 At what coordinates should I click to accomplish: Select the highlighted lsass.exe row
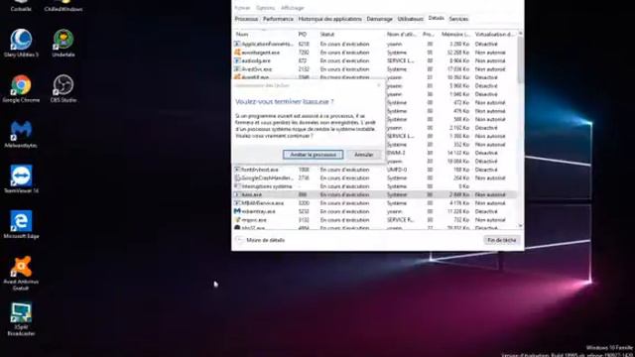pyautogui.click(x=375, y=194)
